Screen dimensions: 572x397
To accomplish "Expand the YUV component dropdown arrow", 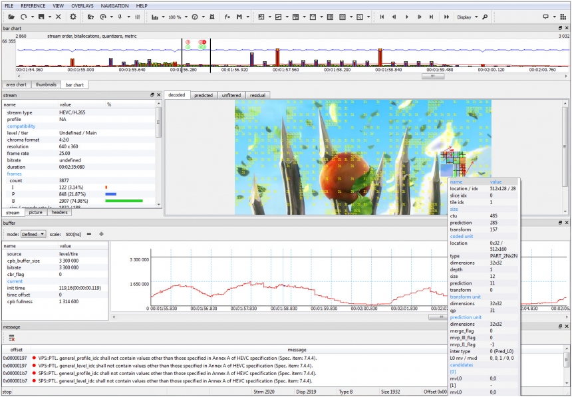I will (203, 17).
